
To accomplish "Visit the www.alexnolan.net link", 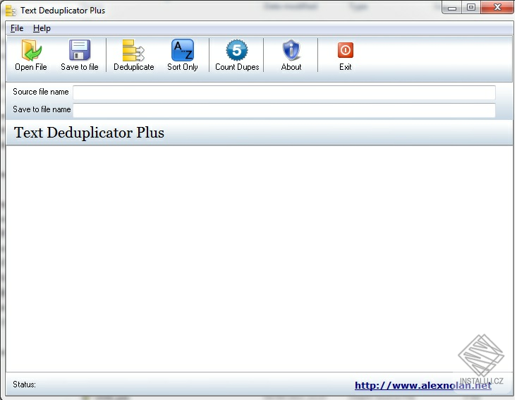I will 422,385.
